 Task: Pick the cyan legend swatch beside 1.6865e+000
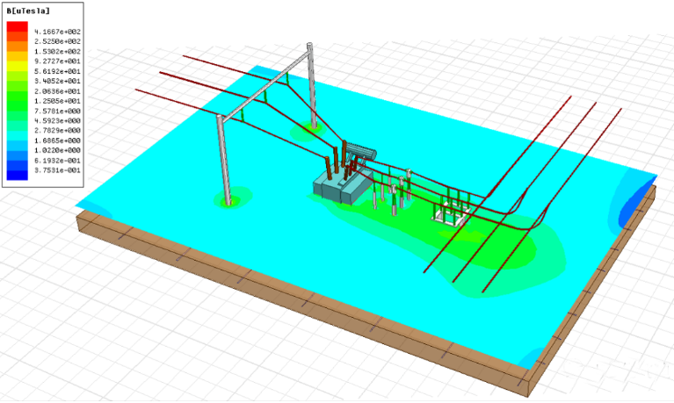[18, 136]
